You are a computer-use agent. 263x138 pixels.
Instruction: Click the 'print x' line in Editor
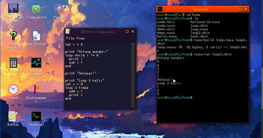point(76,95)
